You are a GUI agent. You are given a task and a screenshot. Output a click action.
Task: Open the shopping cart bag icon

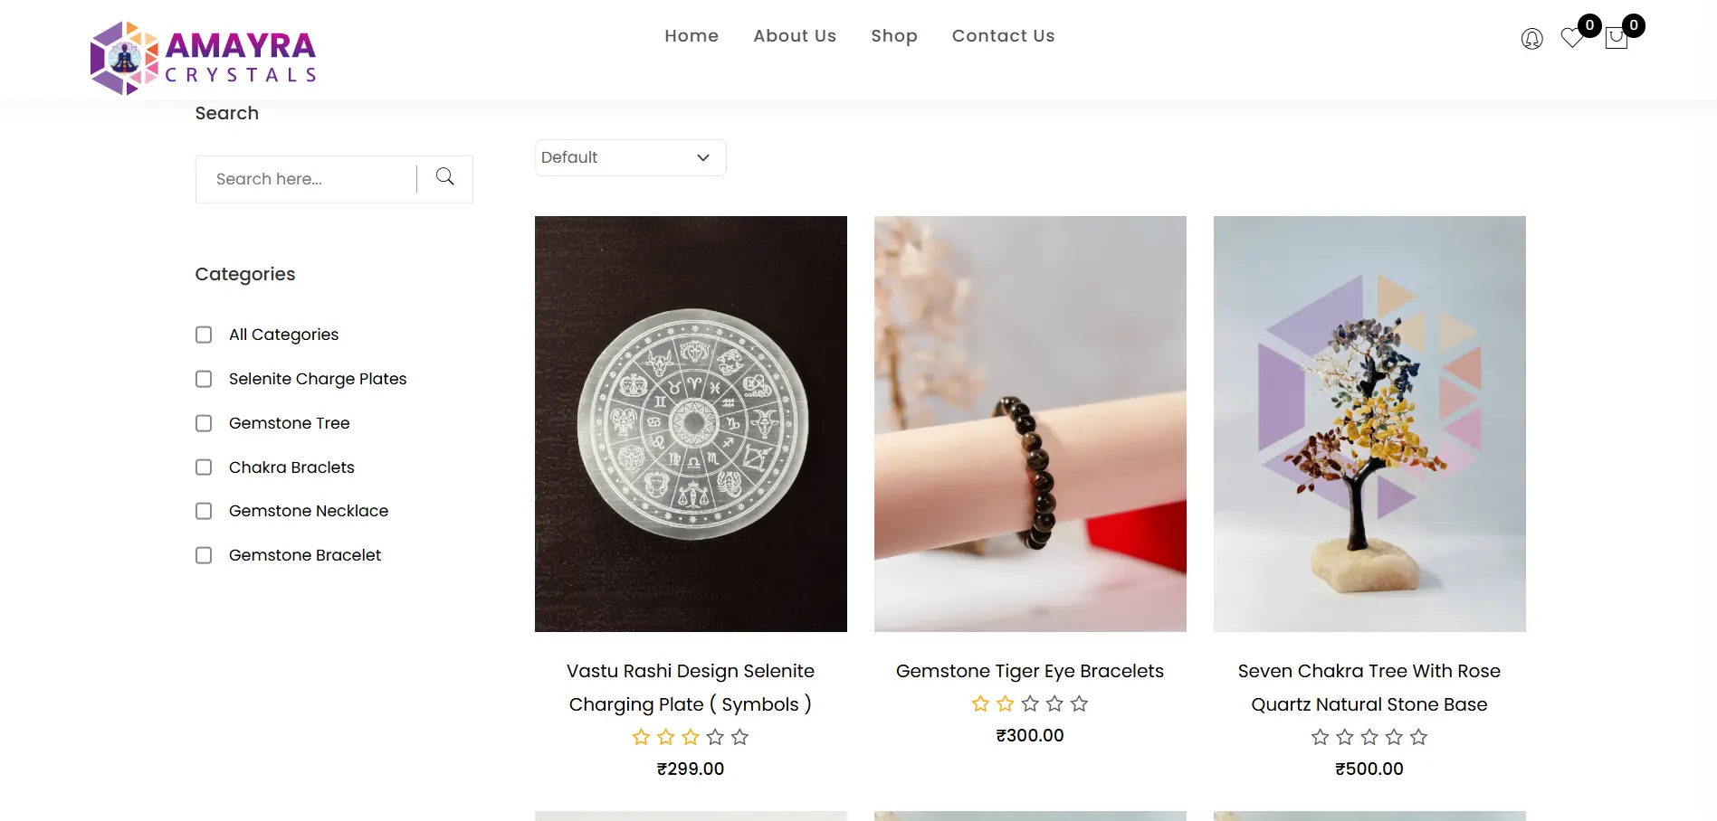click(1617, 39)
